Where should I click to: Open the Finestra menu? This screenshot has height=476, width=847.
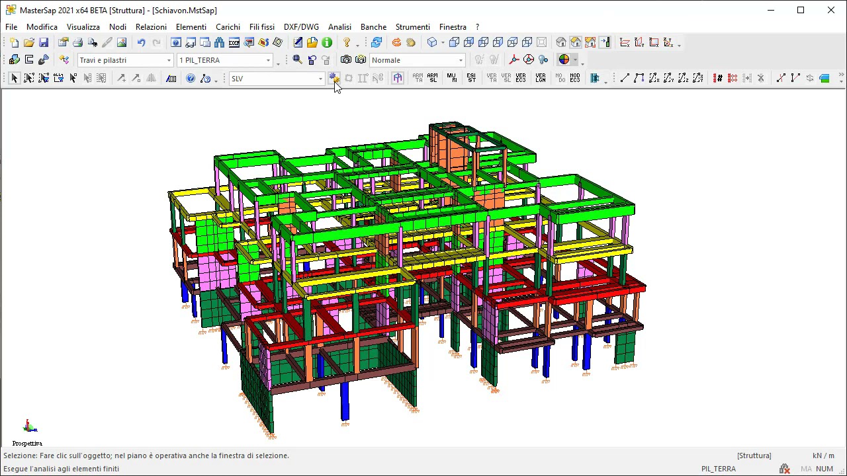(x=453, y=27)
